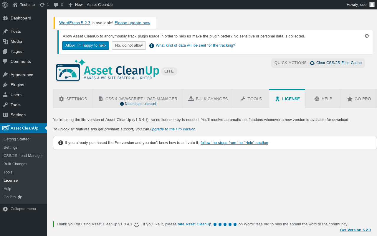The height and width of the screenshot is (236, 377).
Task: Click the WordPress logo in the admin bar
Action: coord(5,5)
